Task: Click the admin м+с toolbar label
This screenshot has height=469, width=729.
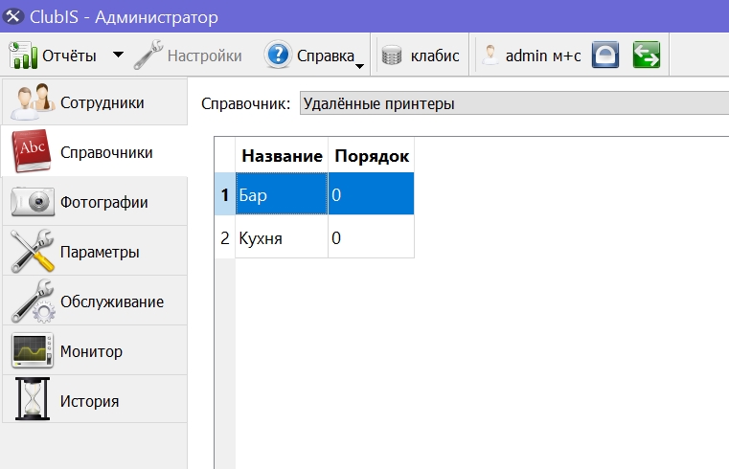Action: click(543, 56)
